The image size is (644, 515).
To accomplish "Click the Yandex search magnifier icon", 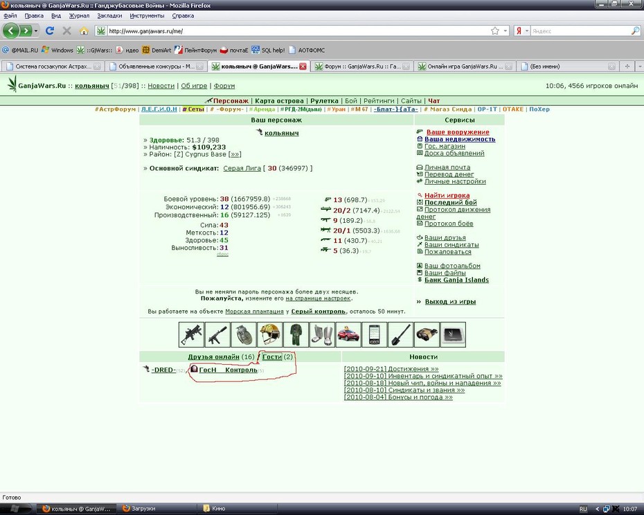I will point(635,30).
